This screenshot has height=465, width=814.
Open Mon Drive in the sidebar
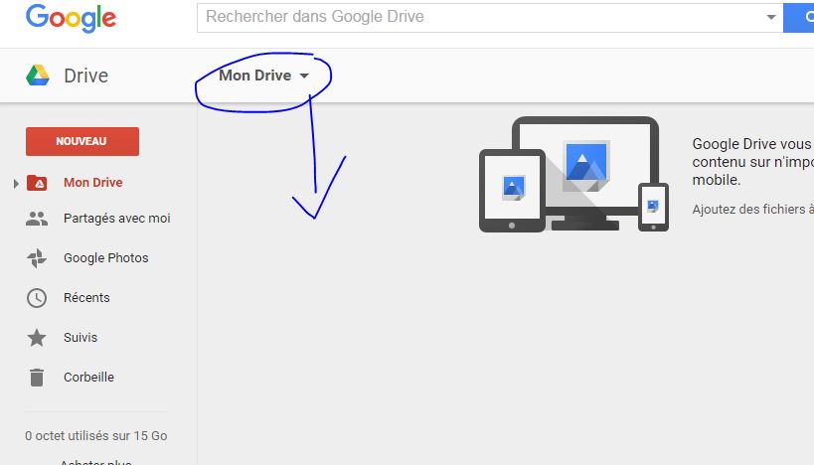click(x=93, y=183)
